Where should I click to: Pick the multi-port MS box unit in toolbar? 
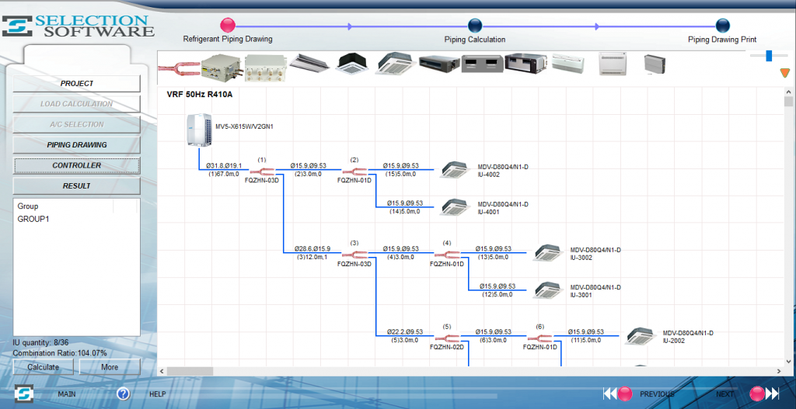coord(266,68)
